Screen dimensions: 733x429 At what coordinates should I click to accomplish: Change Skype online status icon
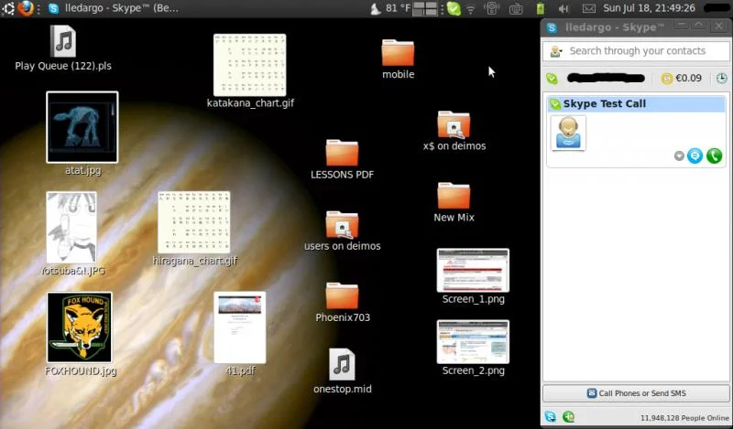pyautogui.click(x=552, y=79)
